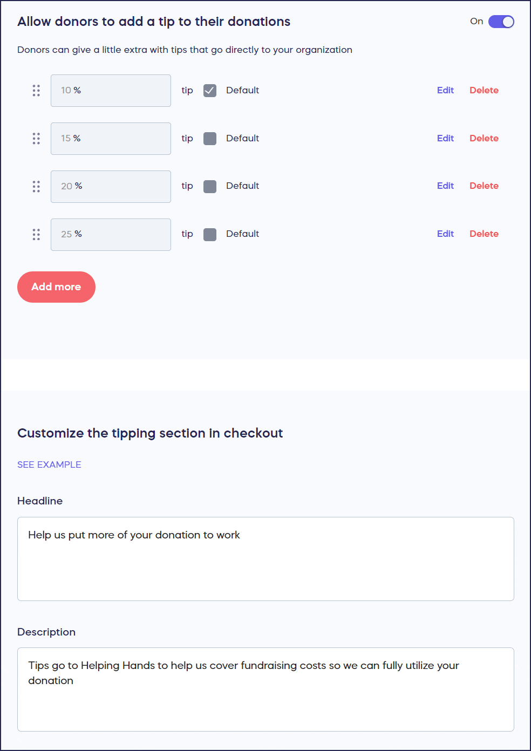
Task: Click drag handle for 15% tip row
Action: click(x=36, y=139)
